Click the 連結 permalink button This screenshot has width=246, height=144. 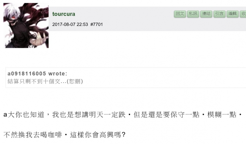(x=206, y=14)
